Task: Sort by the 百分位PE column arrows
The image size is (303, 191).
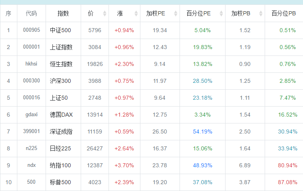Action: pos(221,14)
